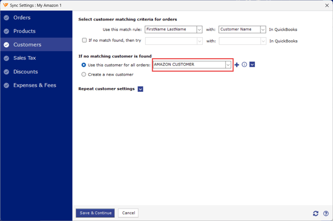Click the checkmark icon next to Discounts

point(6,72)
